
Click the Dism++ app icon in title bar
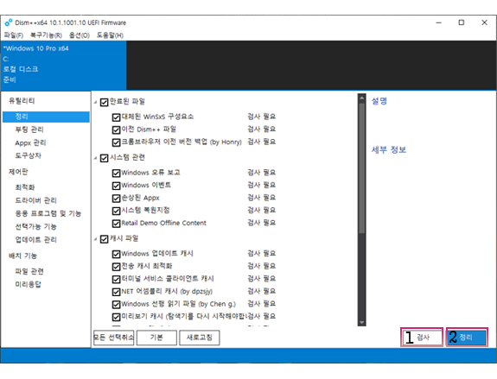coord(9,22)
